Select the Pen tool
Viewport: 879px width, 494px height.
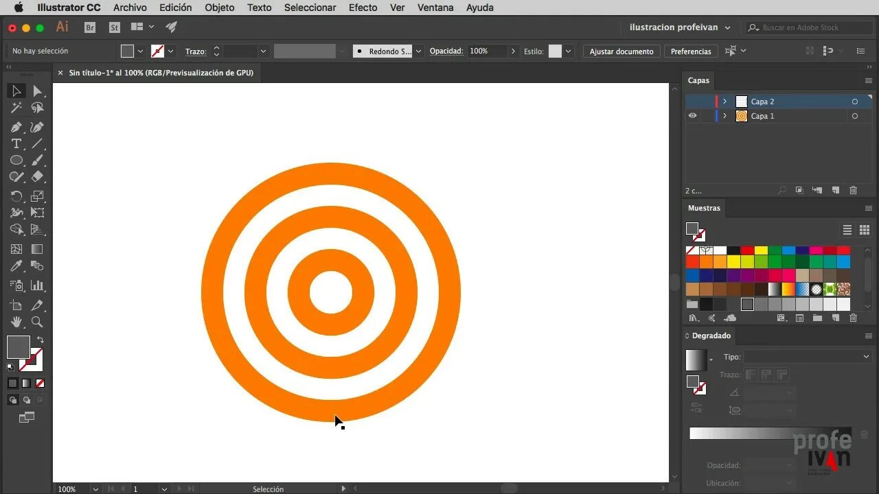coord(16,127)
